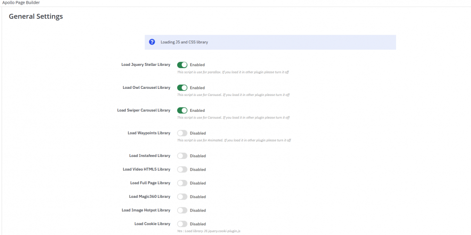Click the Disabled status beside Load Video HTML5
471x235 pixels.
pos(198,170)
